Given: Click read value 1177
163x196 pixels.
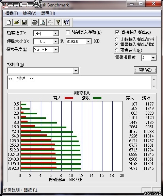Looking at the screenshot, I should 149,104.
